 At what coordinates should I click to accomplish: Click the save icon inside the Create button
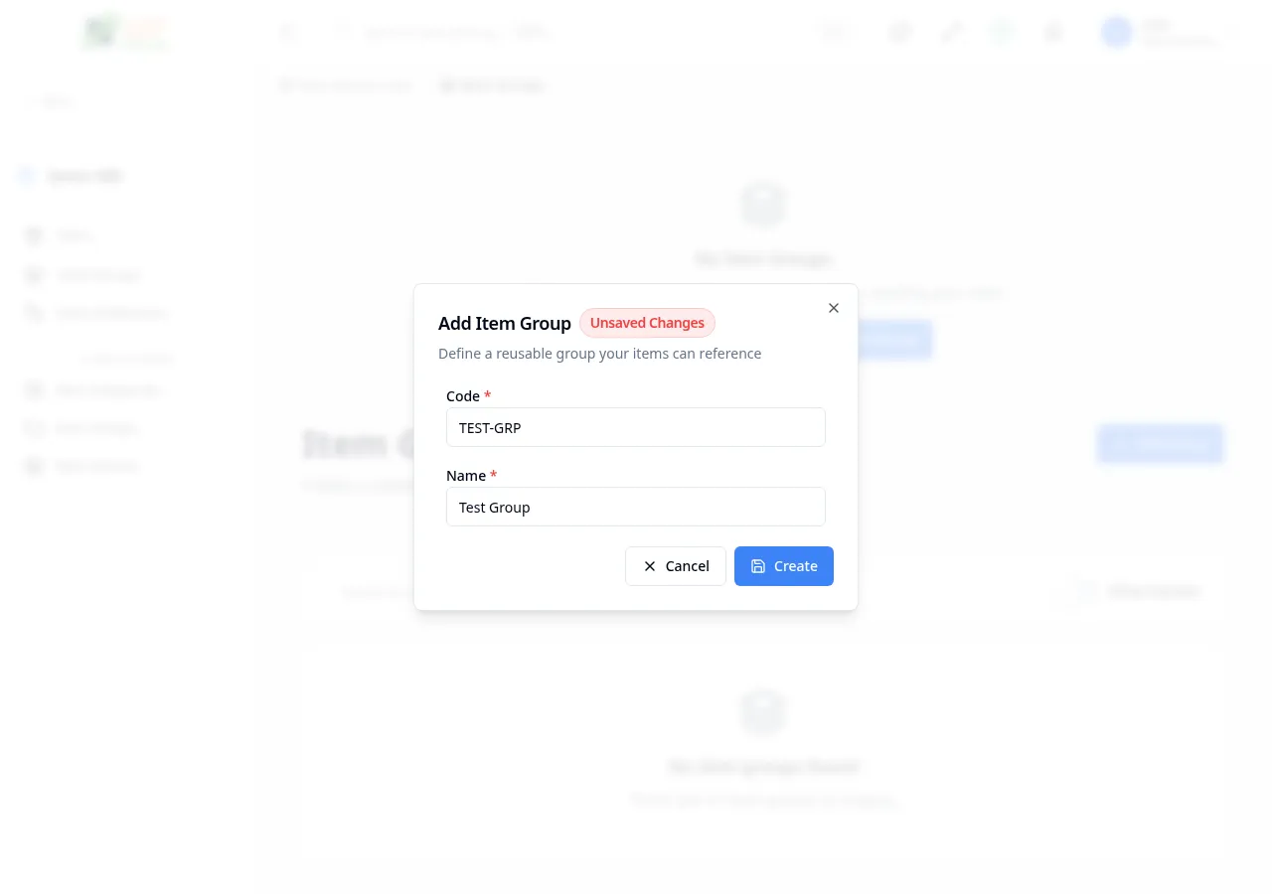(x=758, y=566)
